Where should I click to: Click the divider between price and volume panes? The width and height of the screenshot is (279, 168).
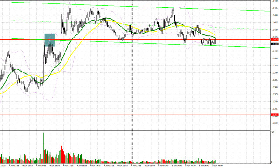(x=135, y=130)
